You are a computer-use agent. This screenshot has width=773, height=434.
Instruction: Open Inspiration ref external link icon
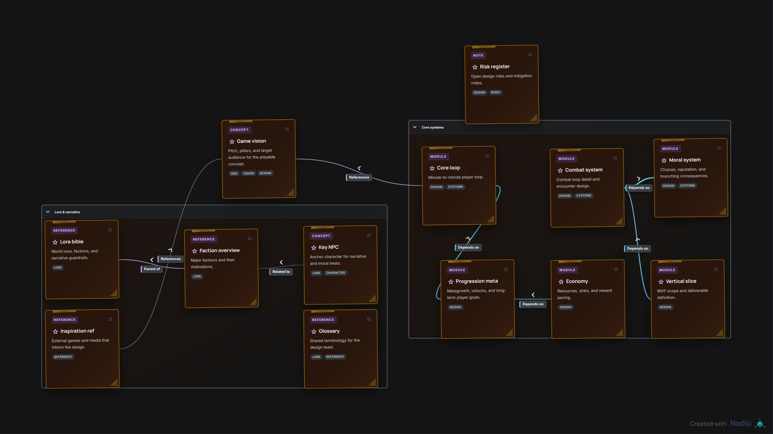pyautogui.click(x=110, y=319)
